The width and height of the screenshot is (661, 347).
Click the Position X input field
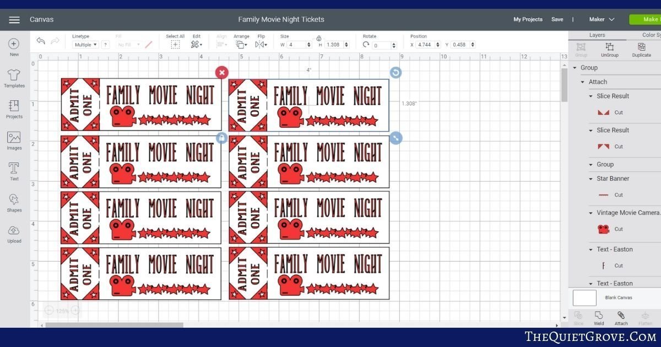[427, 45]
